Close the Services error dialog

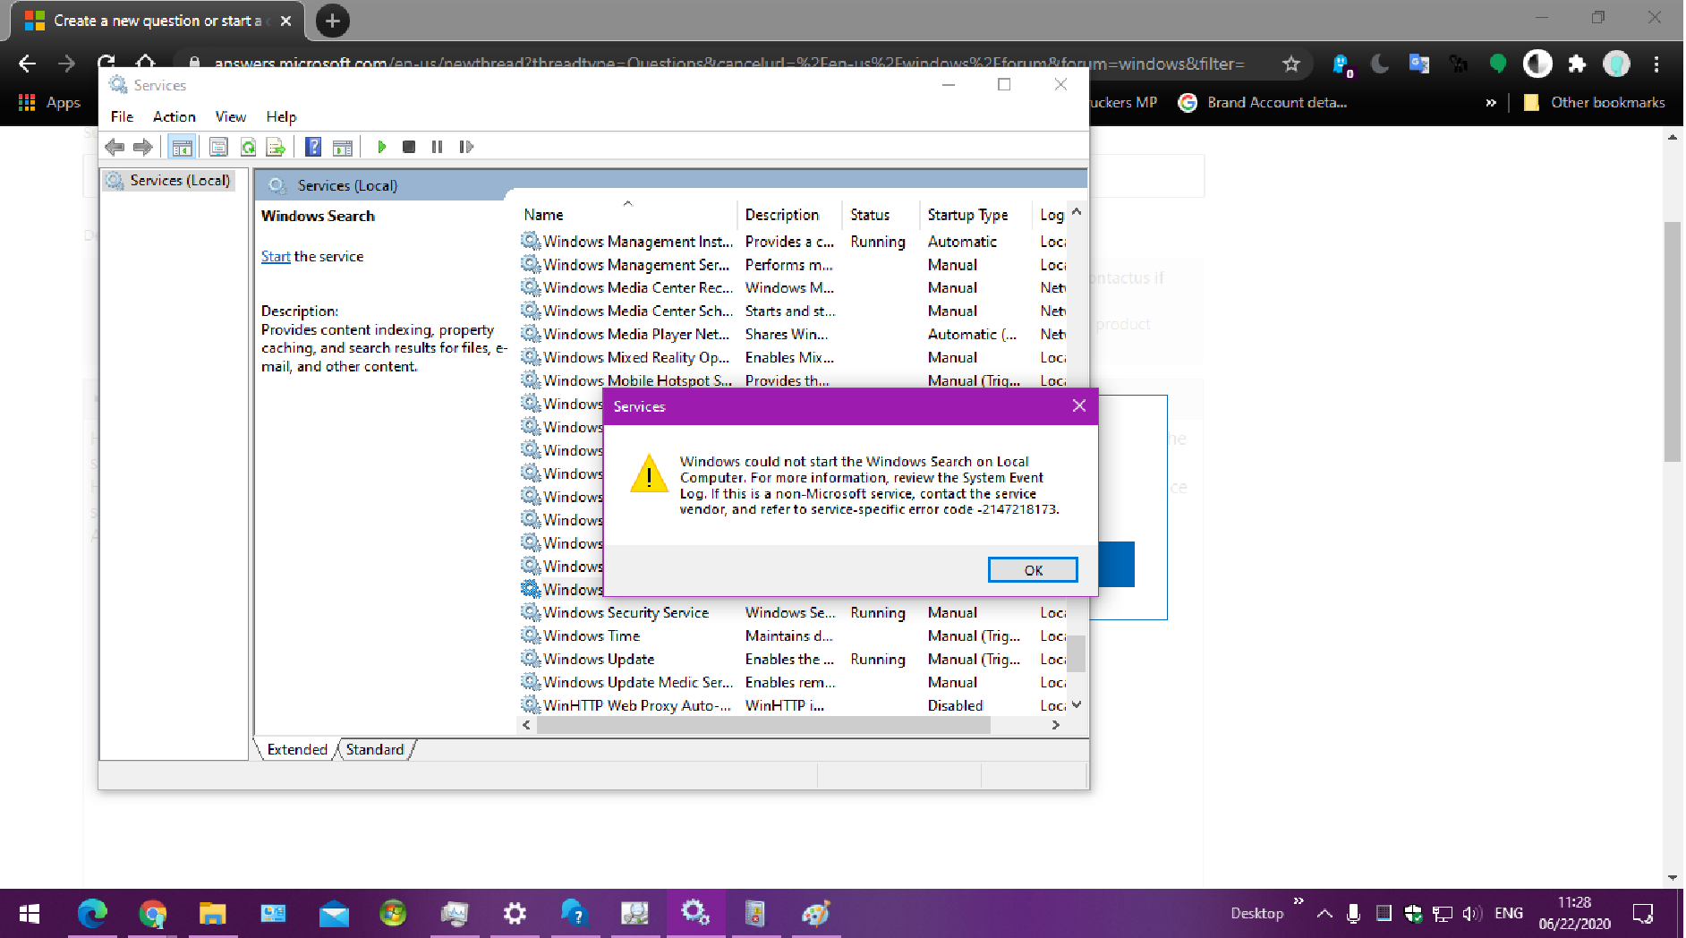coord(1079,405)
